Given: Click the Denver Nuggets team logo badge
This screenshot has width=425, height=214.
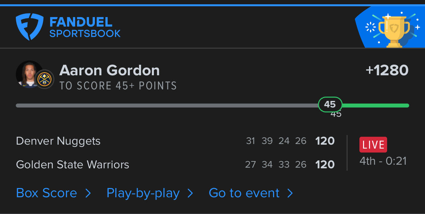Looking at the screenshot, I should click(44, 79).
